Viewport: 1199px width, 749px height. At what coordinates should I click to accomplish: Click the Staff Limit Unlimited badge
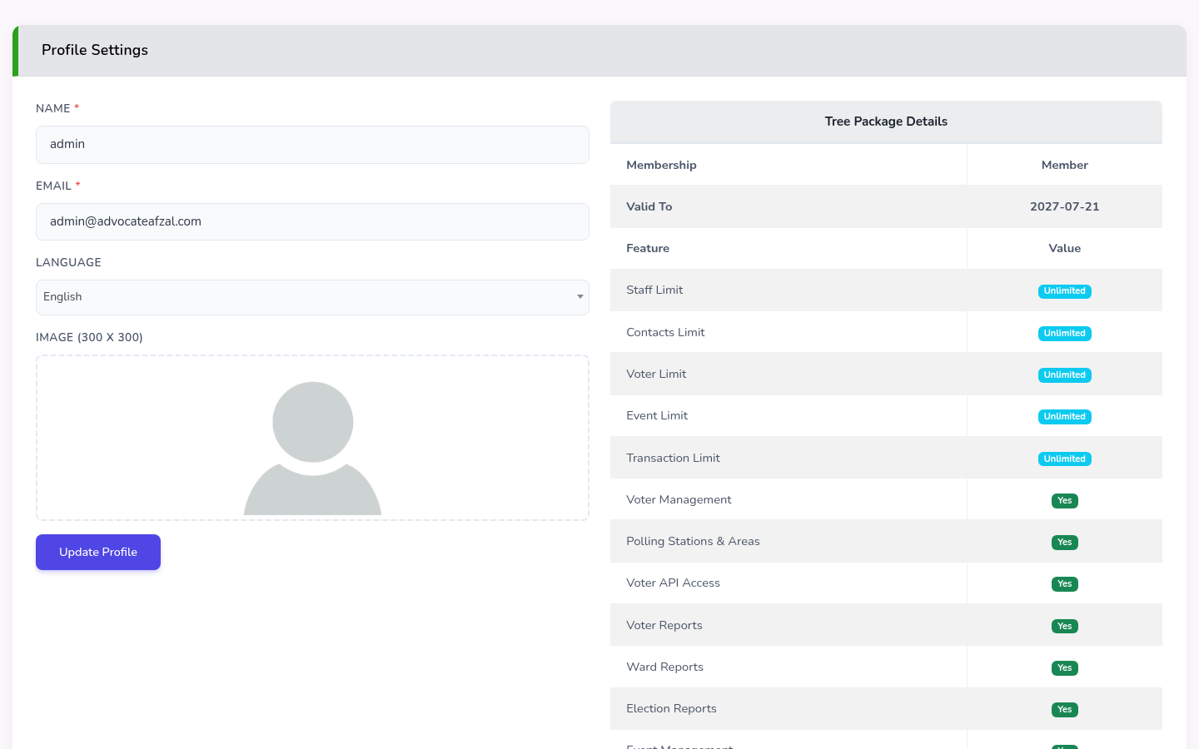point(1064,291)
